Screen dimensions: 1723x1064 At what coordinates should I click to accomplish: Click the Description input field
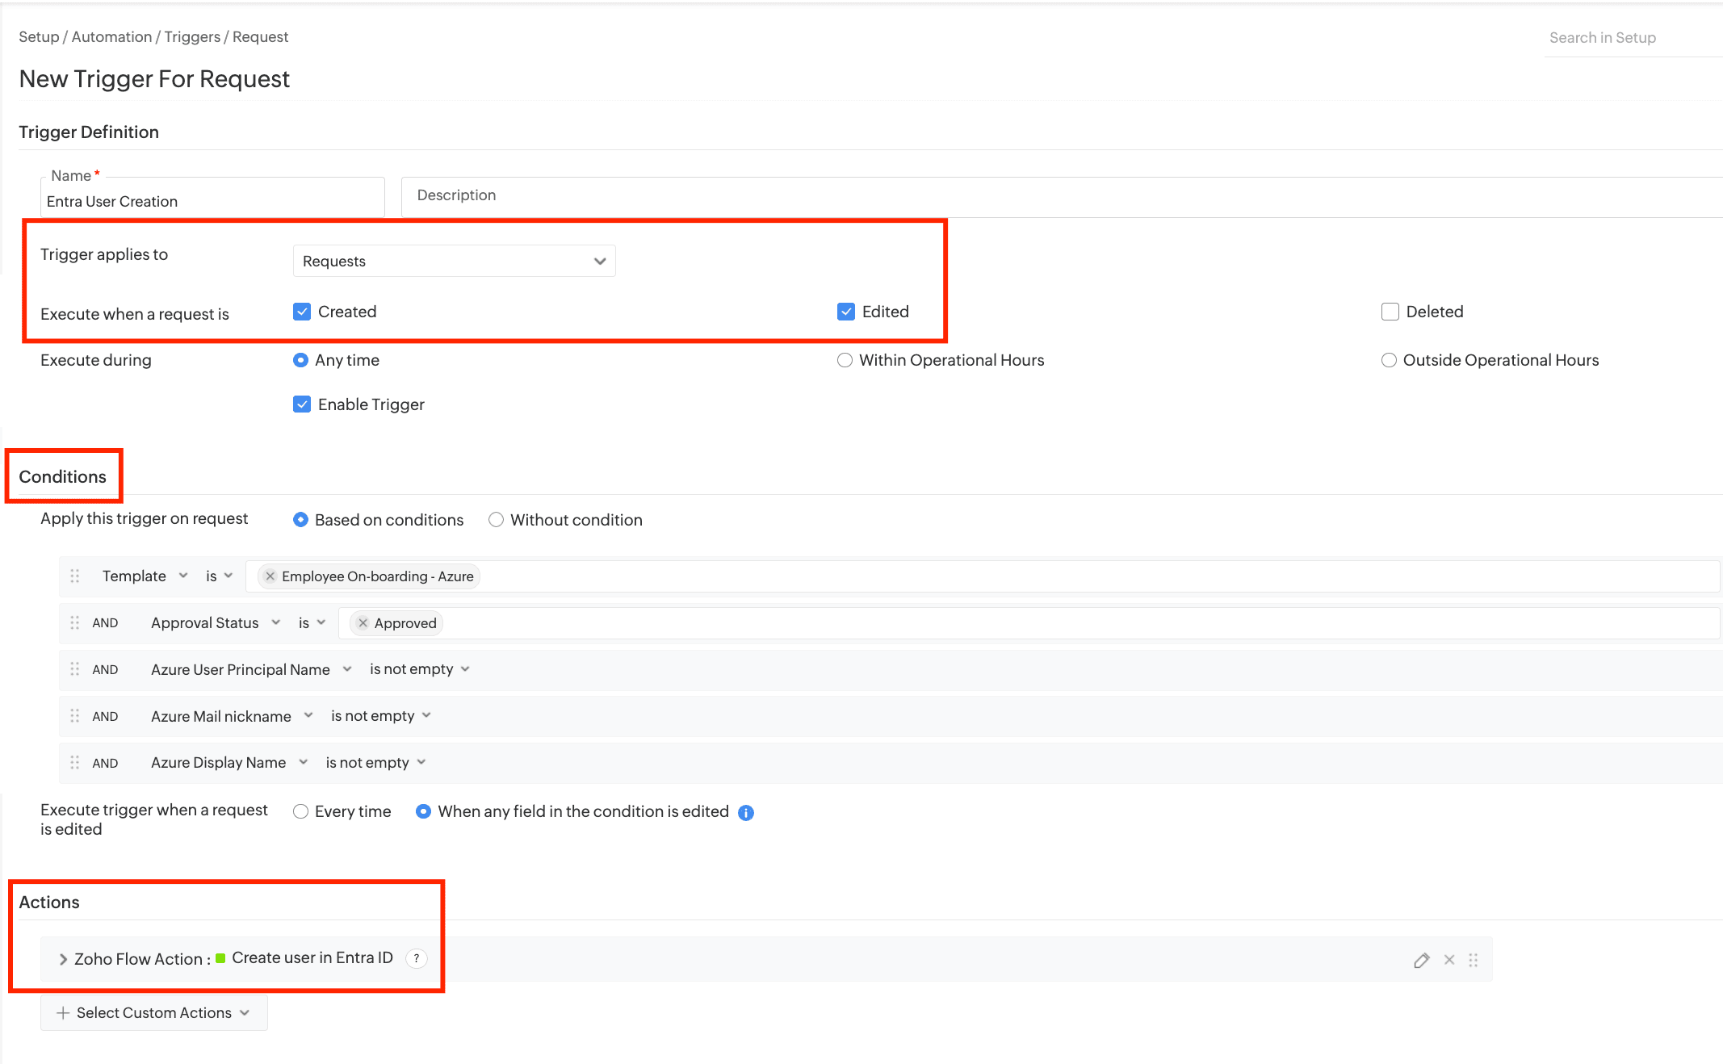[1050, 195]
